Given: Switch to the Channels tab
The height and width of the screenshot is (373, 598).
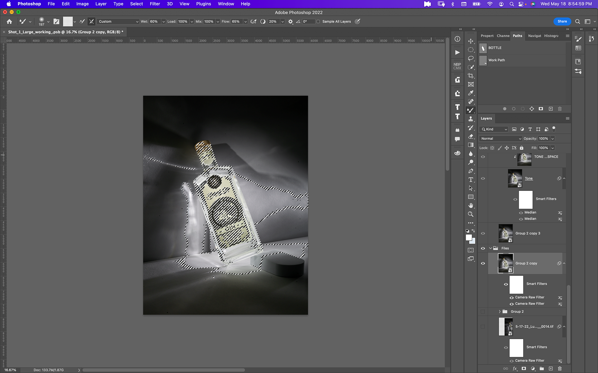Looking at the screenshot, I should pyautogui.click(x=503, y=36).
